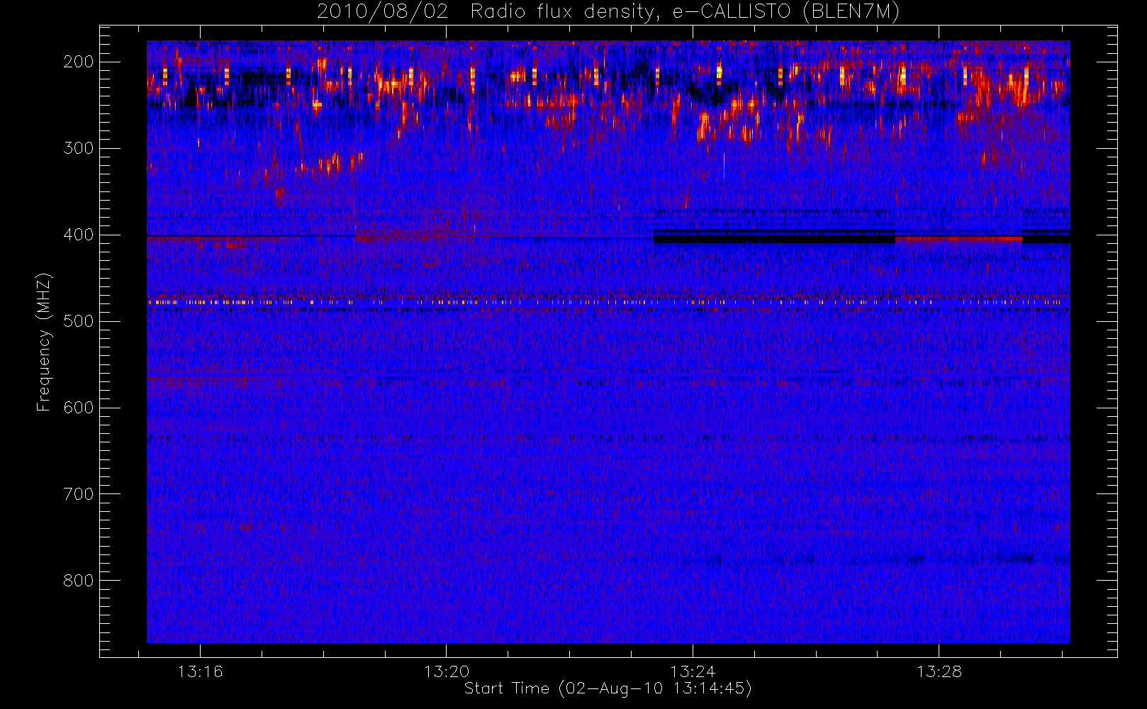Viewport: 1147px width, 709px height.
Task: Click the 200 frequency tick label
Action: (79, 62)
